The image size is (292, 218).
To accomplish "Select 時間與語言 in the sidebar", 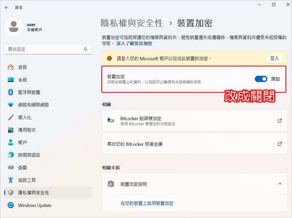I will pyautogui.click(x=29, y=155).
